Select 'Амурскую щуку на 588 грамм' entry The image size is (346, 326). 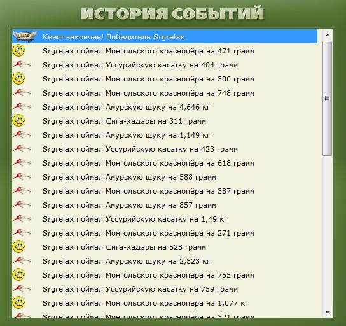click(x=165, y=177)
